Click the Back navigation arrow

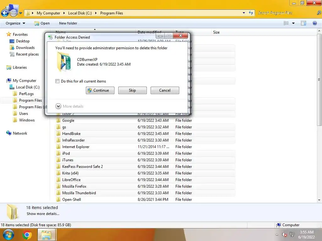5,13
